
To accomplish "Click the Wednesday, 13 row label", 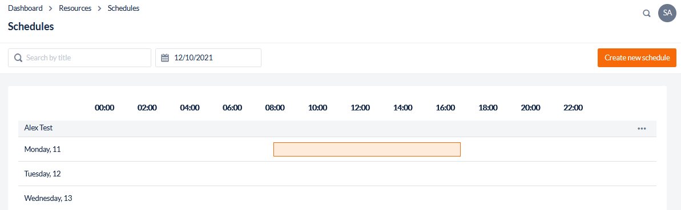I will coord(48,198).
